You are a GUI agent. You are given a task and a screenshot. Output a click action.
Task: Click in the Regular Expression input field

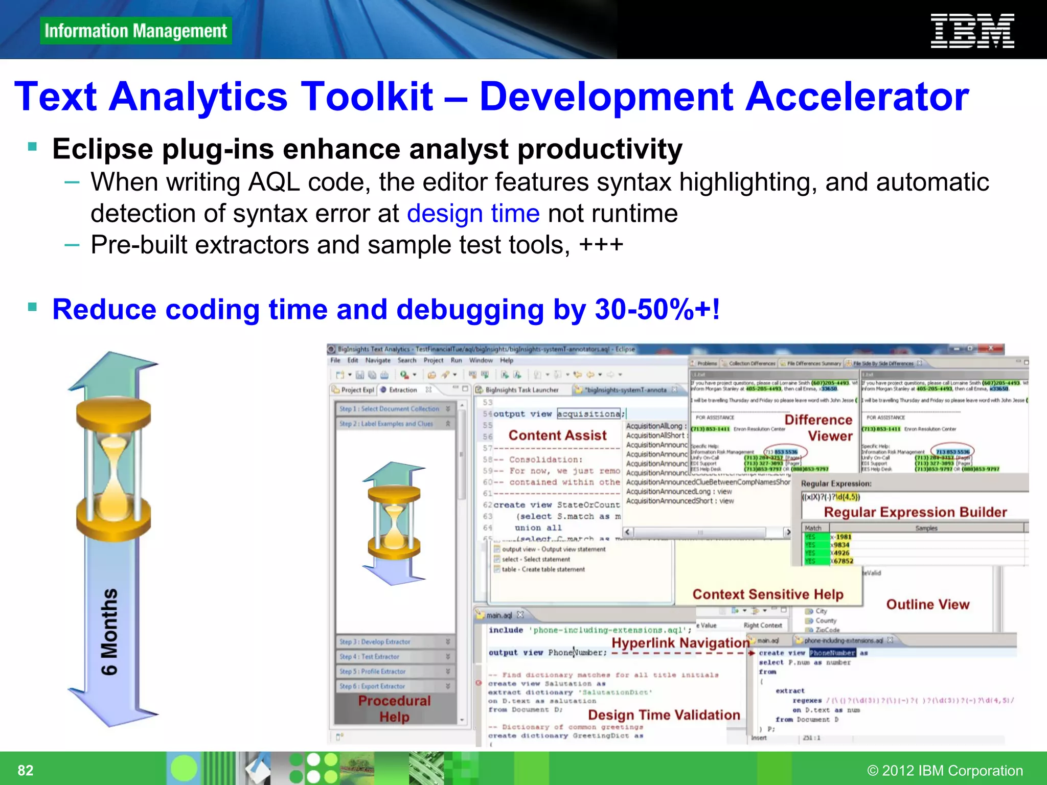pos(910,497)
